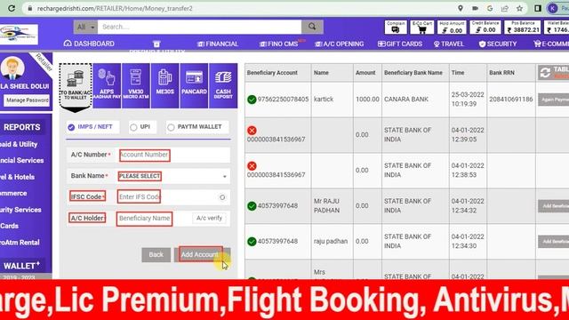
Task: Open the GIFT CARDS menu
Action: click(400, 44)
